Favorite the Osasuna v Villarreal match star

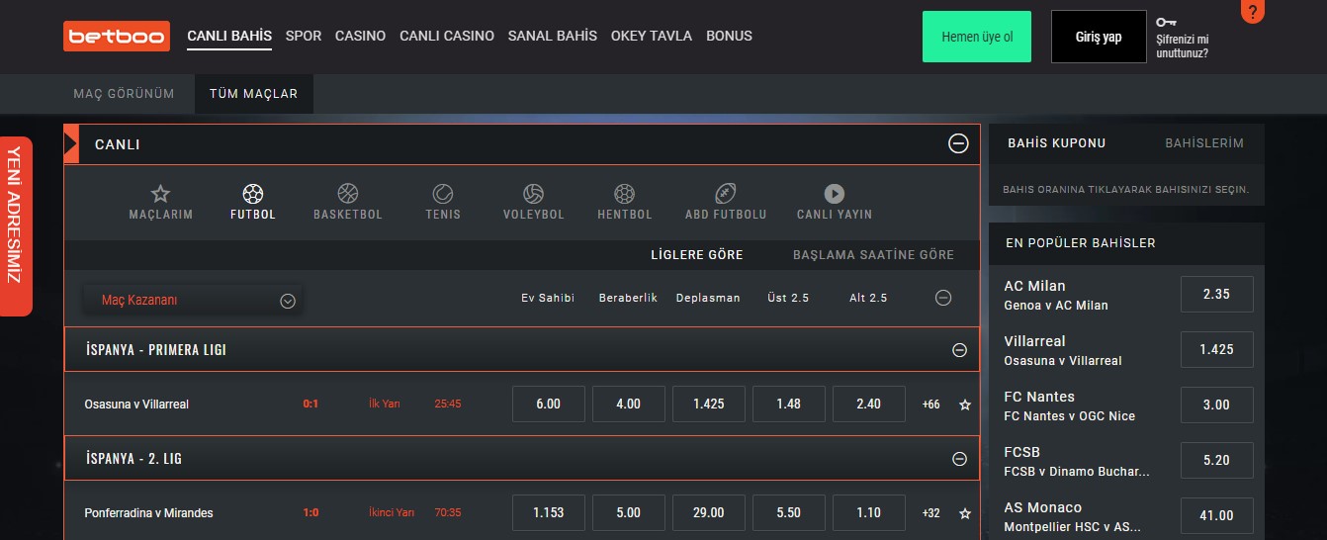point(965,405)
